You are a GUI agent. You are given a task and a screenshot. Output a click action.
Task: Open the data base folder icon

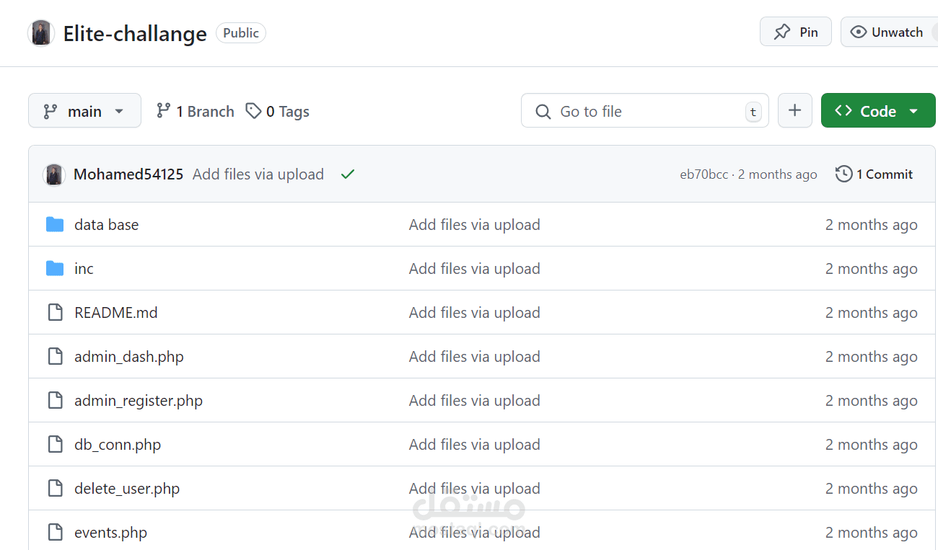tap(55, 225)
